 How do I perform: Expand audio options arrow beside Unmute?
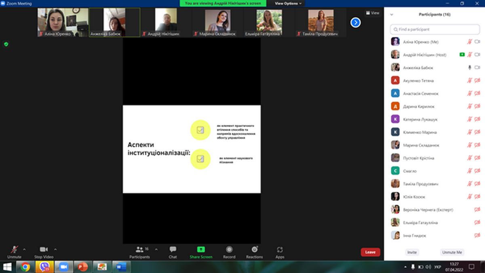click(24, 249)
